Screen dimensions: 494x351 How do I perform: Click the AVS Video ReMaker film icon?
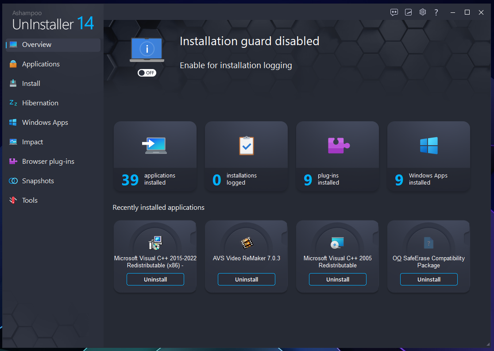[x=247, y=243]
